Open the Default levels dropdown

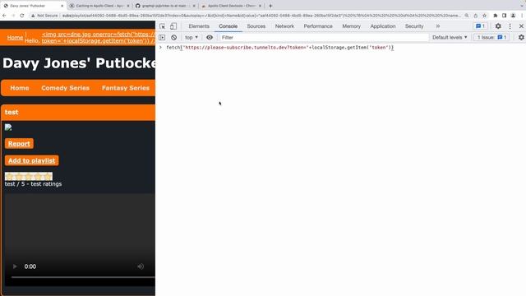coord(450,38)
